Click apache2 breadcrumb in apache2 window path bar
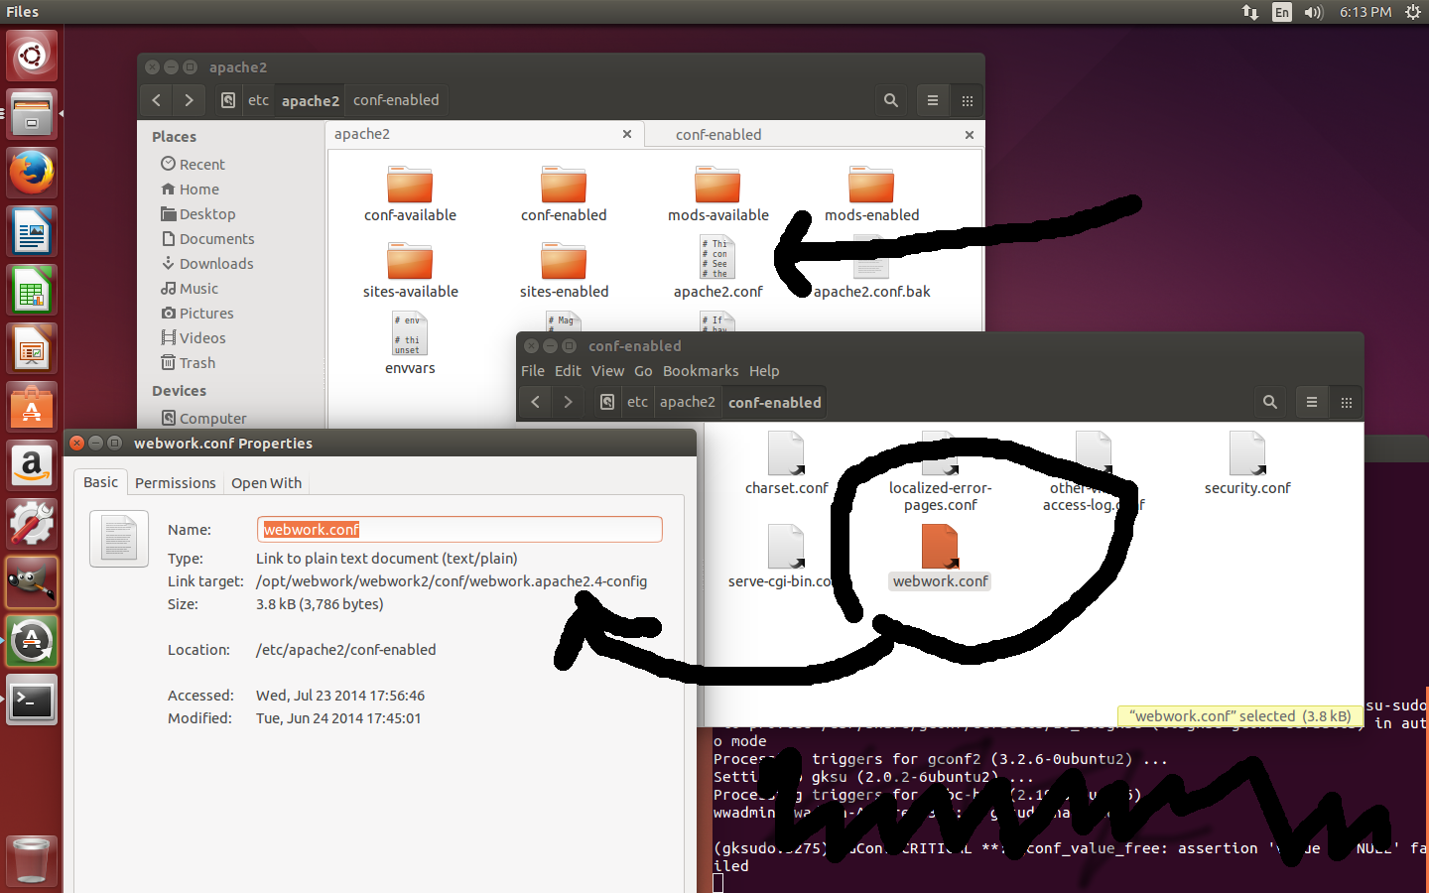The width and height of the screenshot is (1429, 893). (x=311, y=100)
